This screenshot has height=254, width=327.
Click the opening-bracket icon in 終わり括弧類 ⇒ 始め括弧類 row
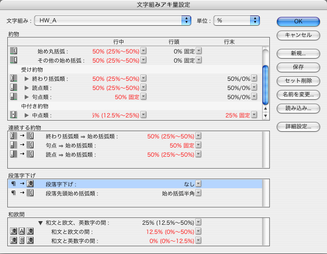[30, 136]
